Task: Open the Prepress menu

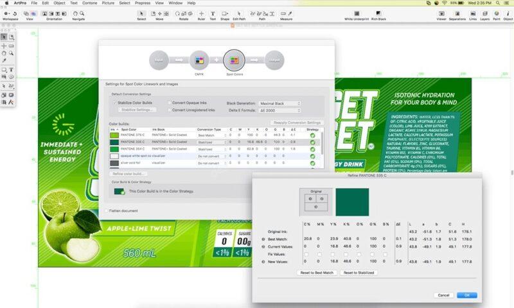Action: (143, 3)
